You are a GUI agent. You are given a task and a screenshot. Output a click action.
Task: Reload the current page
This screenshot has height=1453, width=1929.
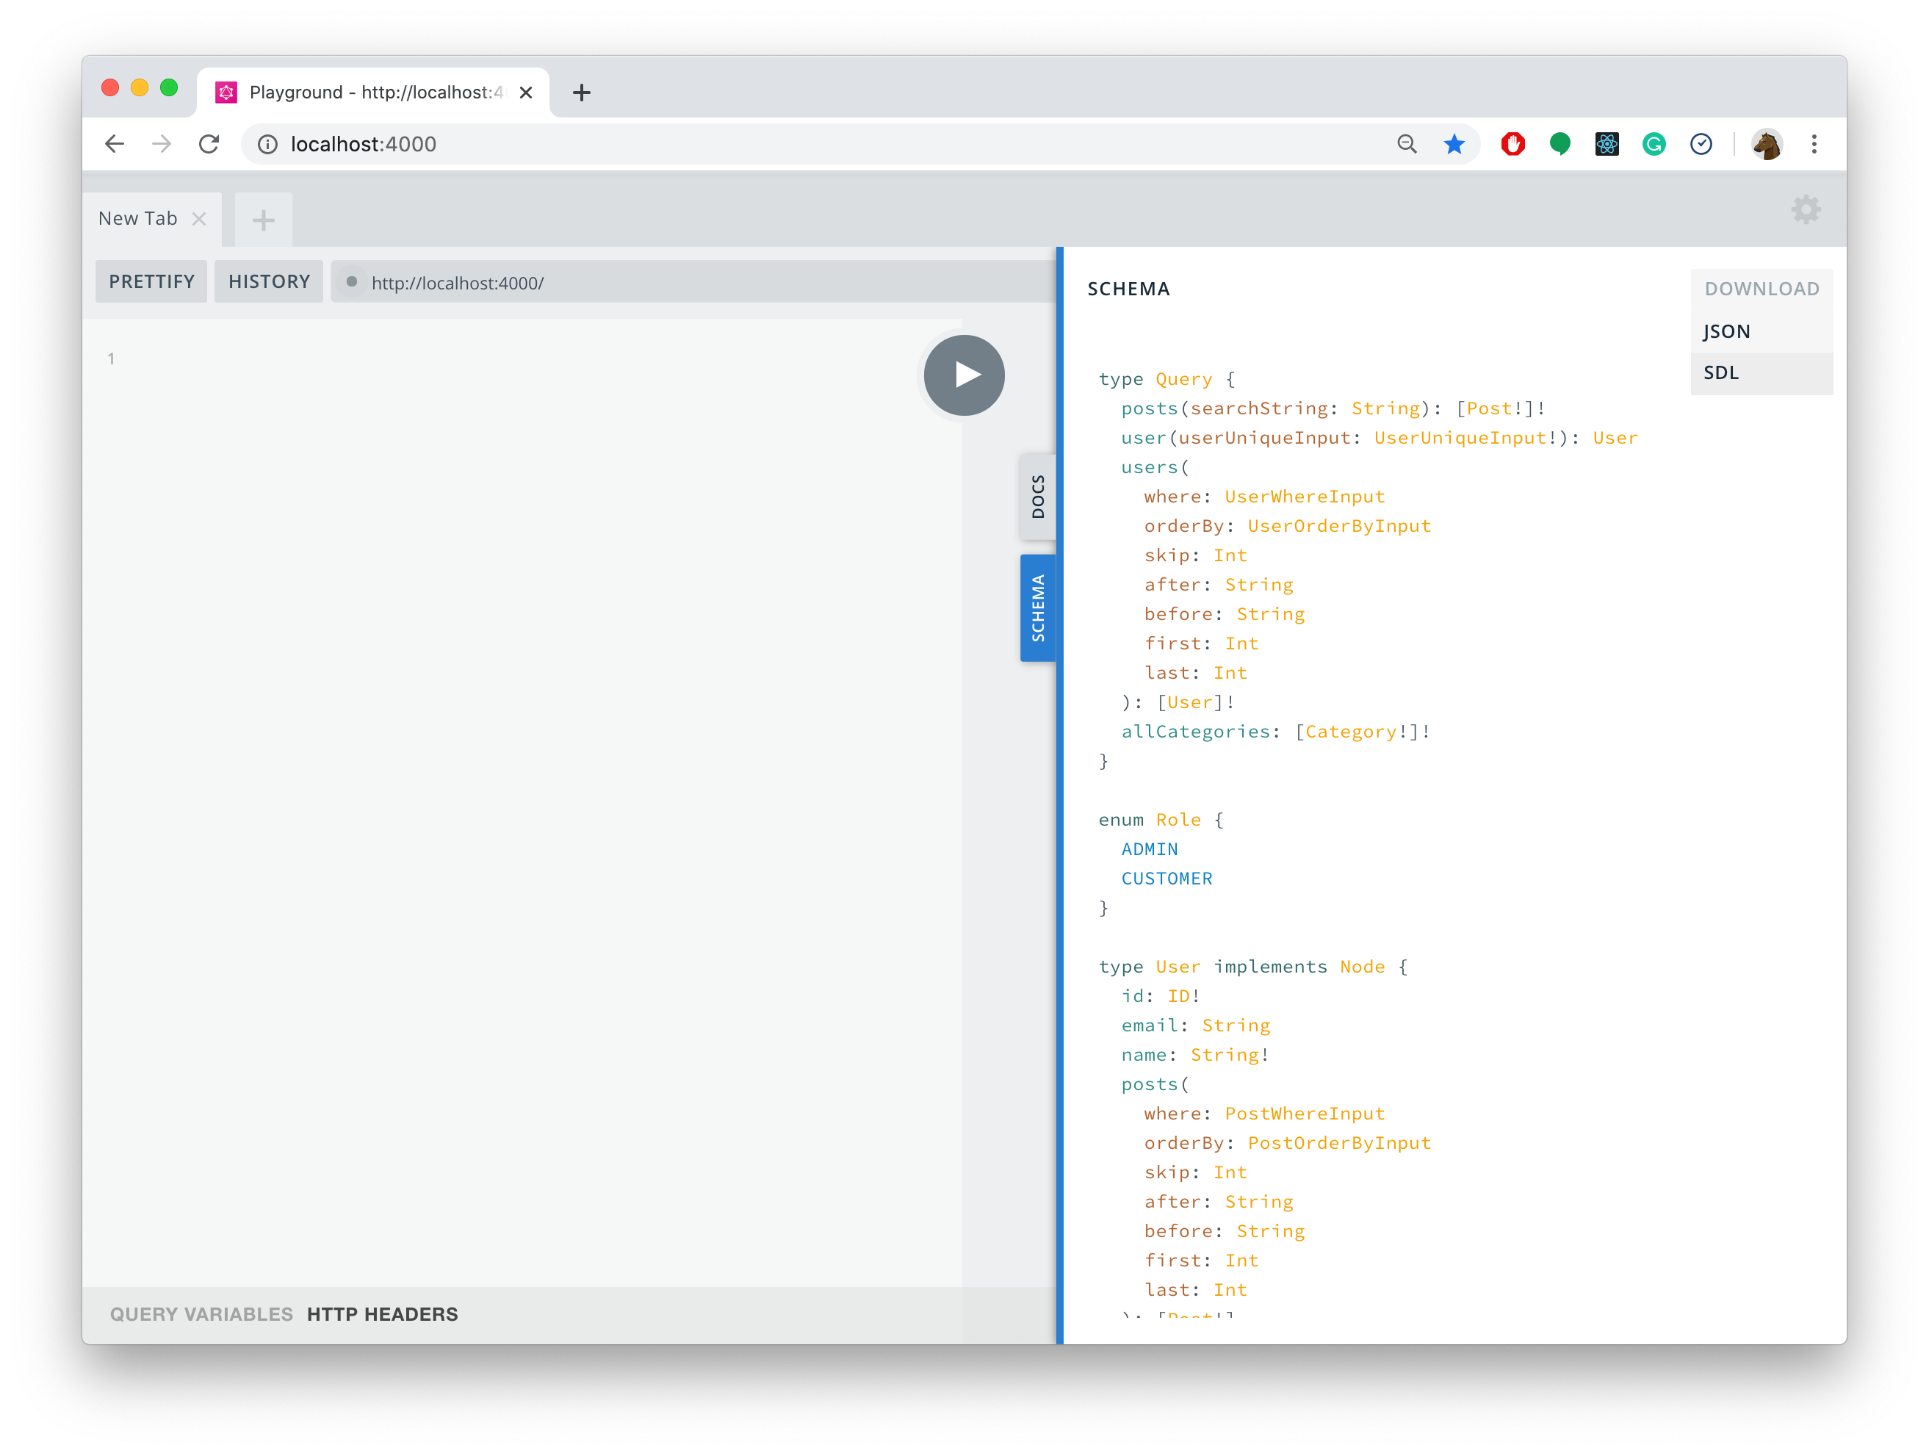pos(209,144)
